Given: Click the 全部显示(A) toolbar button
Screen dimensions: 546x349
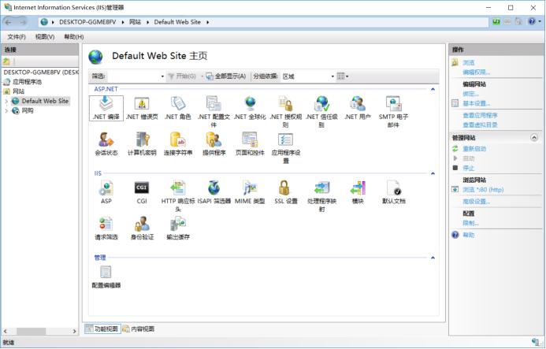Looking at the screenshot, I should 226,76.
